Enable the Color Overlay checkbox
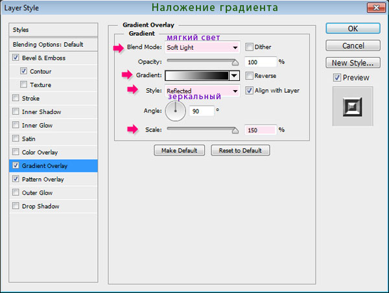This screenshot has height=293, width=389. [x=16, y=152]
